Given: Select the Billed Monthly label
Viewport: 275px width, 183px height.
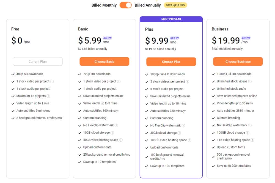Looking at the screenshot, I should [104, 5].
